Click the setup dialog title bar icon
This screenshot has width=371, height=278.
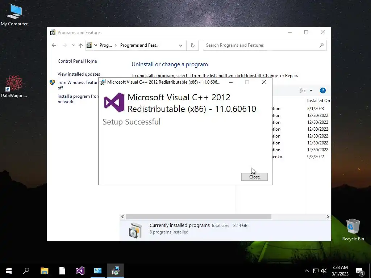(103, 82)
